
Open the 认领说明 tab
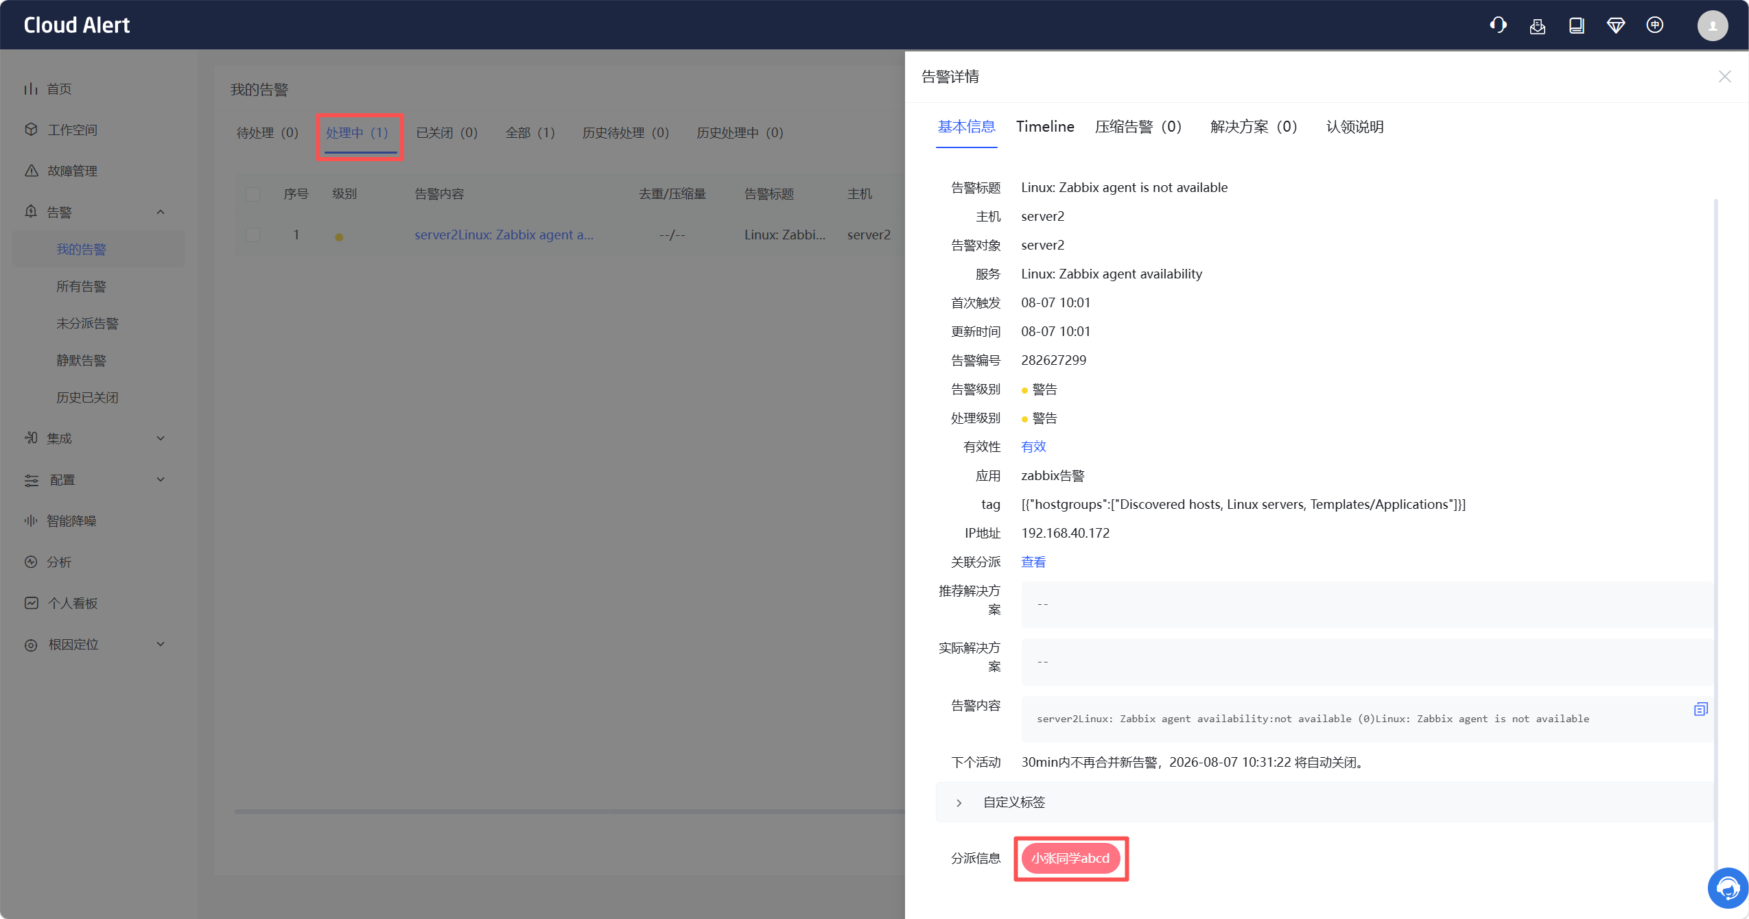click(1354, 127)
